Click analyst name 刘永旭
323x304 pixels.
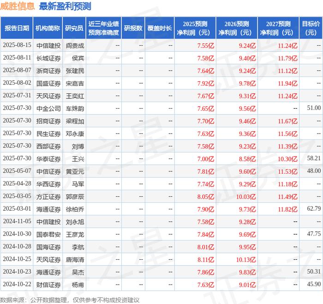click(x=75, y=222)
